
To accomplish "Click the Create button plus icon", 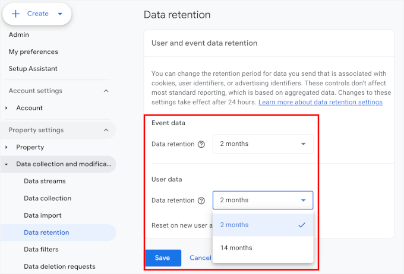I will click(x=16, y=14).
